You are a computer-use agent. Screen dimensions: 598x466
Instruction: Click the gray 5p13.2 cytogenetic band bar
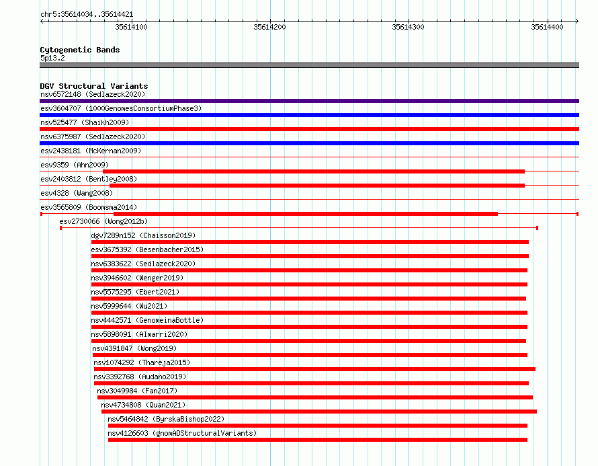tap(309, 65)
